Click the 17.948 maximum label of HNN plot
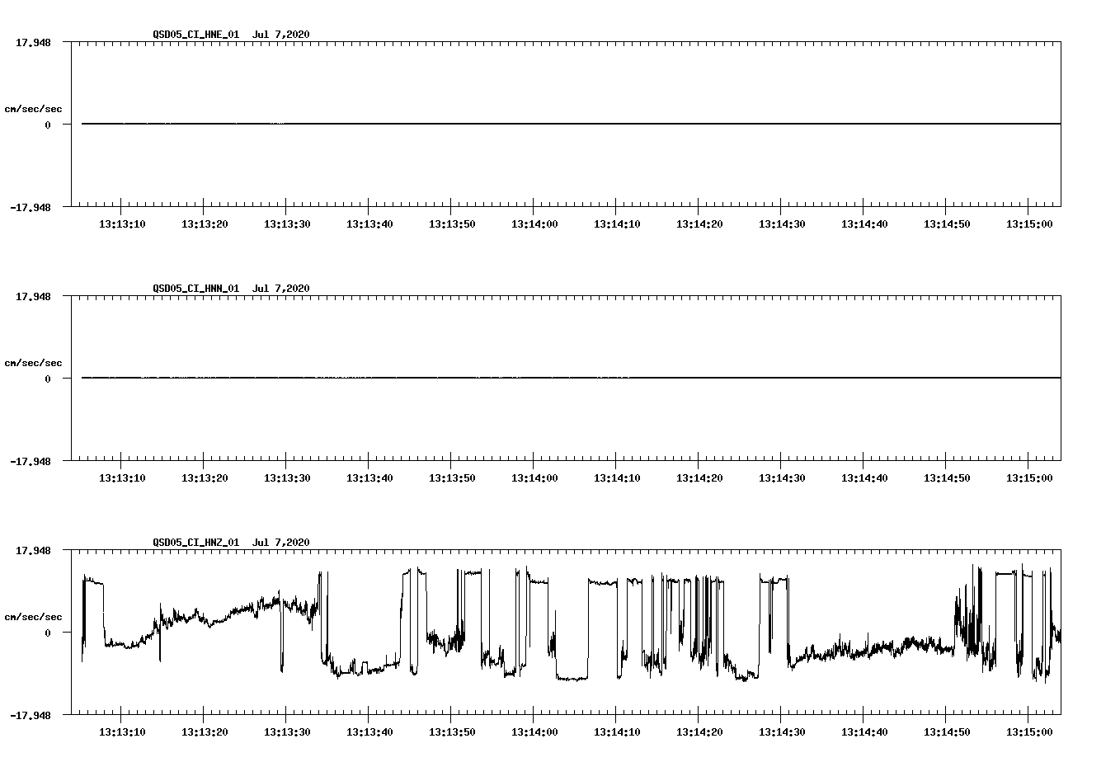The image size is (1120, 762). click(x=33, y=296)
